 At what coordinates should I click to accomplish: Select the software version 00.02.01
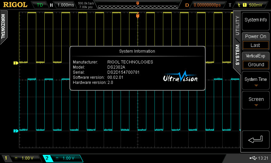(115, 77)
